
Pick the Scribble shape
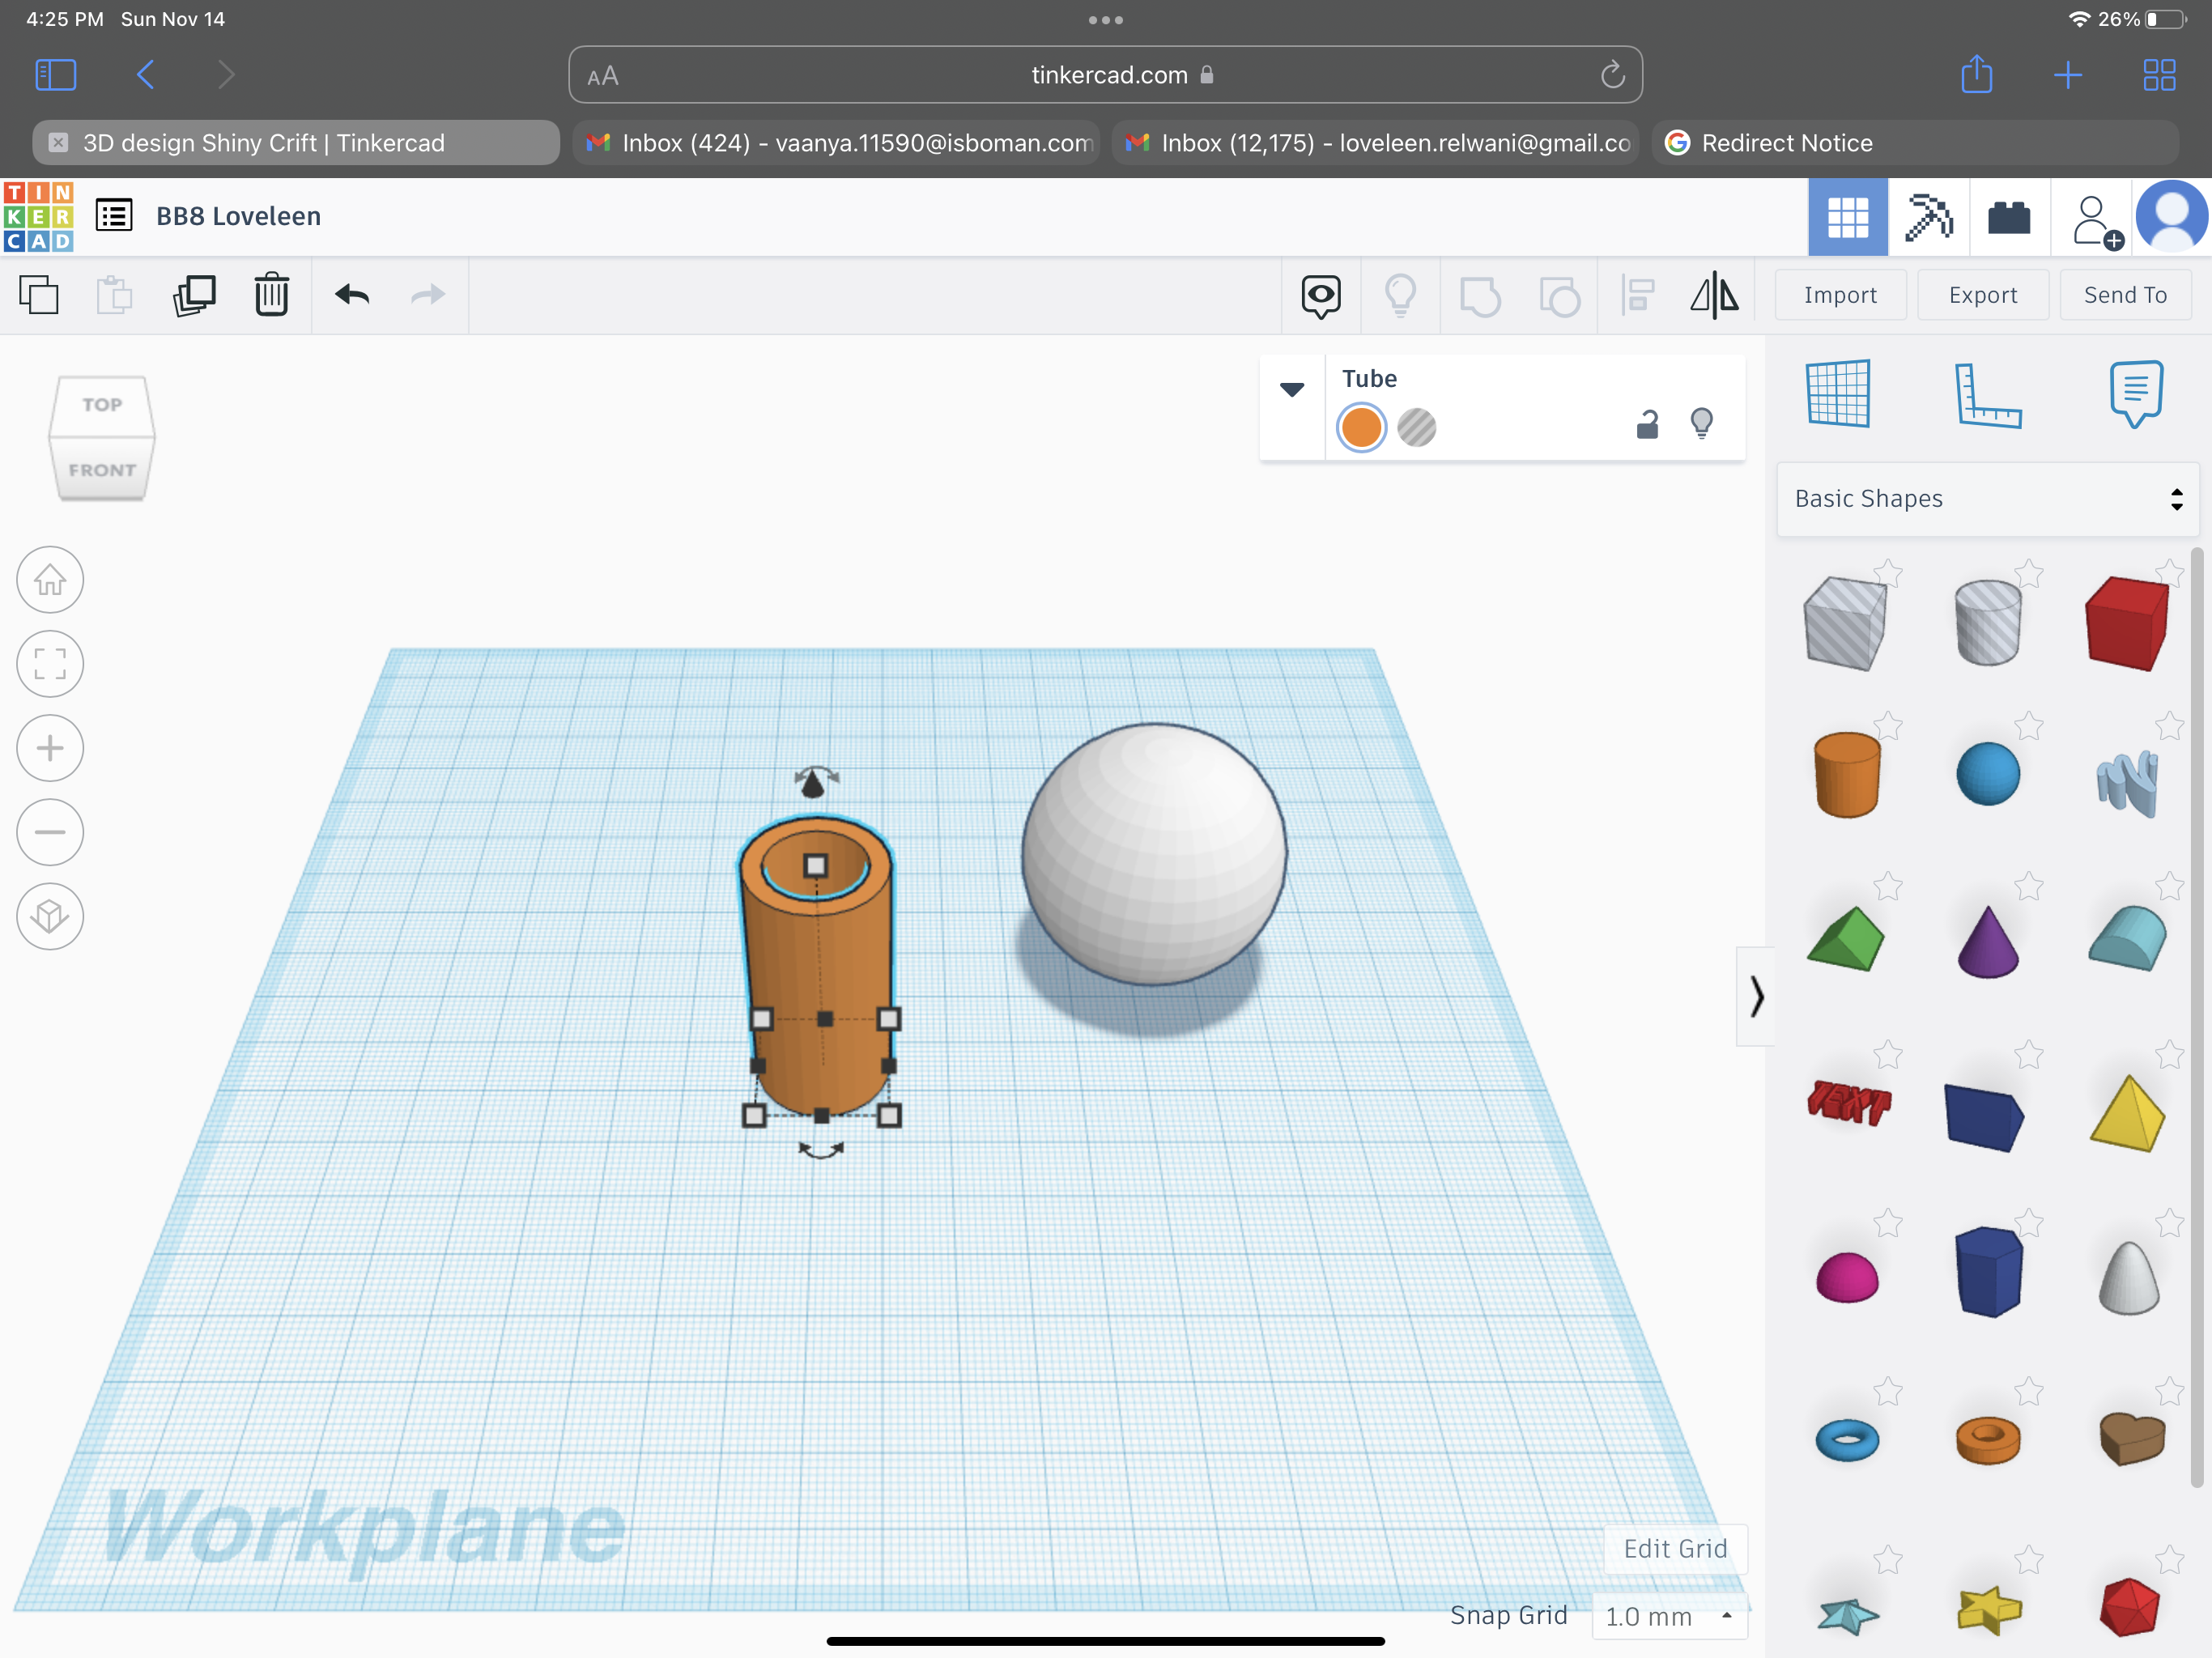2127,782
